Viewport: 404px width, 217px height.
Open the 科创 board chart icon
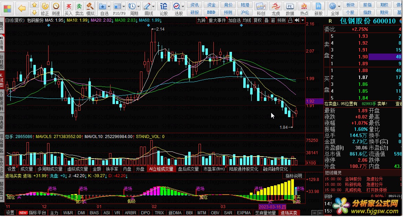point(261,9)
